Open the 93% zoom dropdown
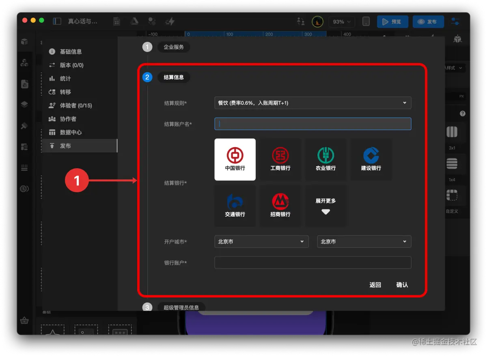 tap(342, 22)
